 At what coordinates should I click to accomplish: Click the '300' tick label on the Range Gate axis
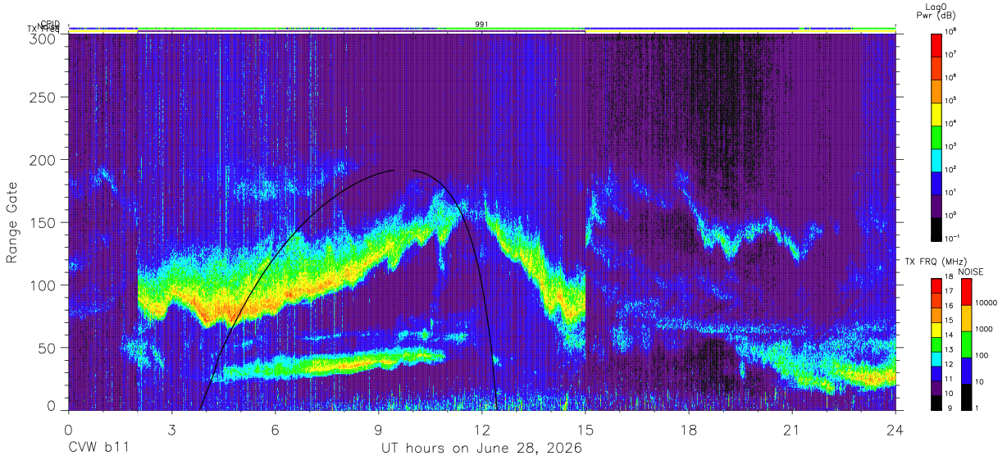pos(43,39)
